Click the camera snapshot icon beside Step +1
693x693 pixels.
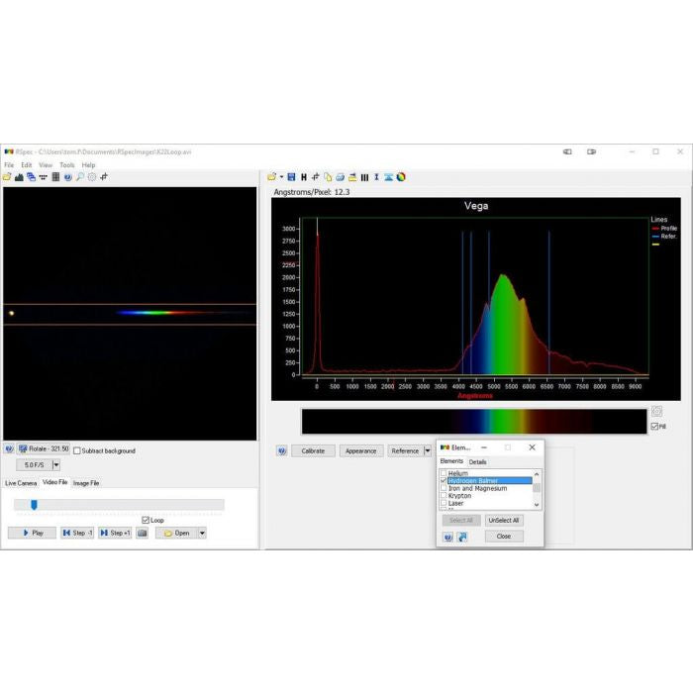click(x=142, y=533)
